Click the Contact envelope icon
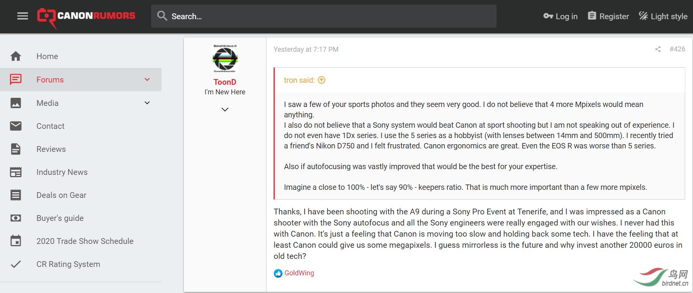This screenshot has height=293, width=693. click(x=16, y=126)
